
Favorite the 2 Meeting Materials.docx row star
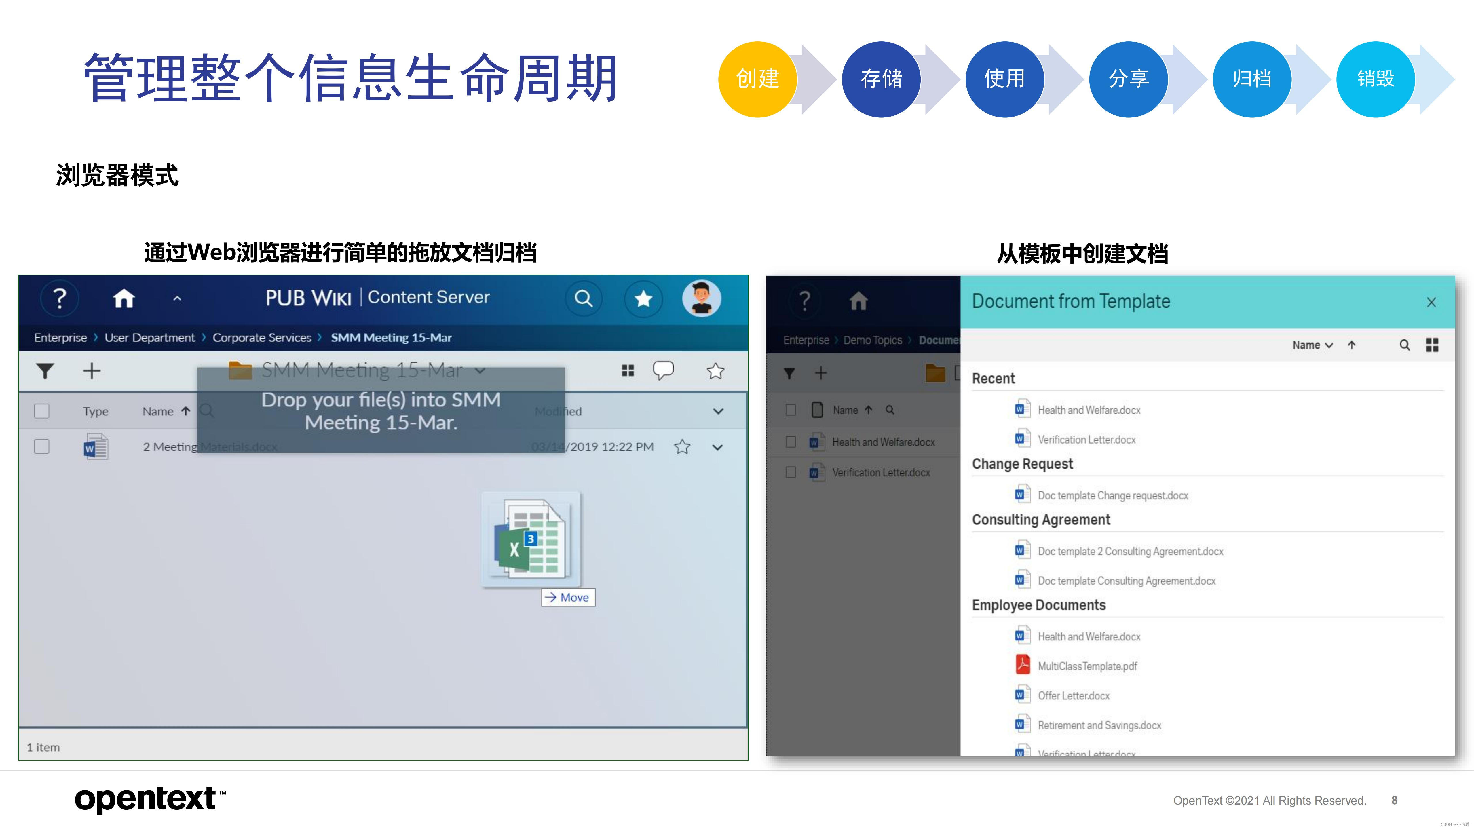pyautogui.click(x=681, y=447)
